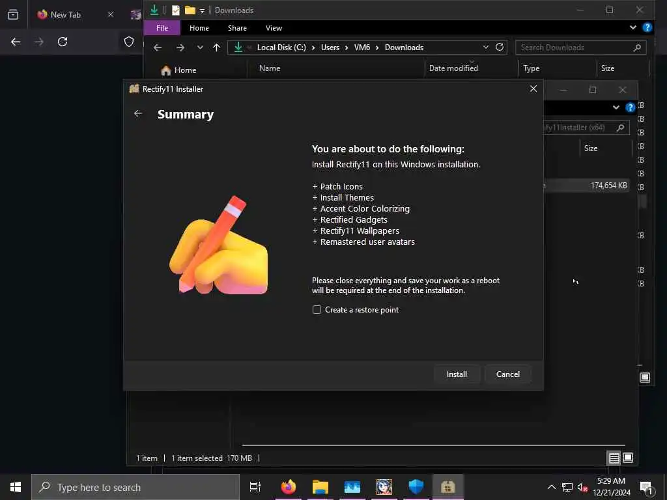The width and height of the screenshot is (667, 500).
Task: Open the notification center icon
Action: point(647,487)
